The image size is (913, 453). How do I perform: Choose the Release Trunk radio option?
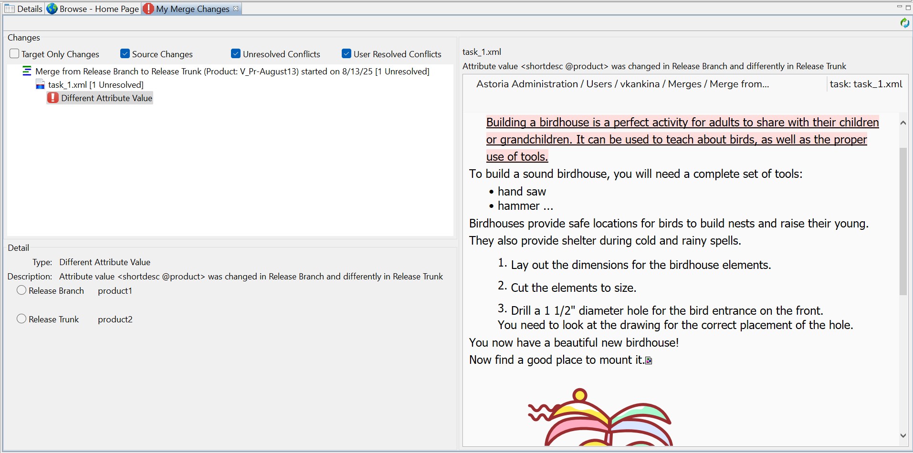pyautogui.click(x=21, y=319)
